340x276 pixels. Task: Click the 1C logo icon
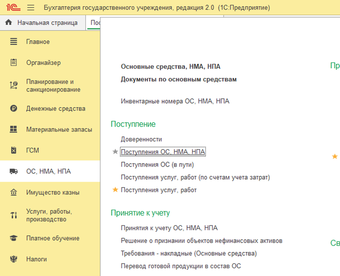(13, 7)
